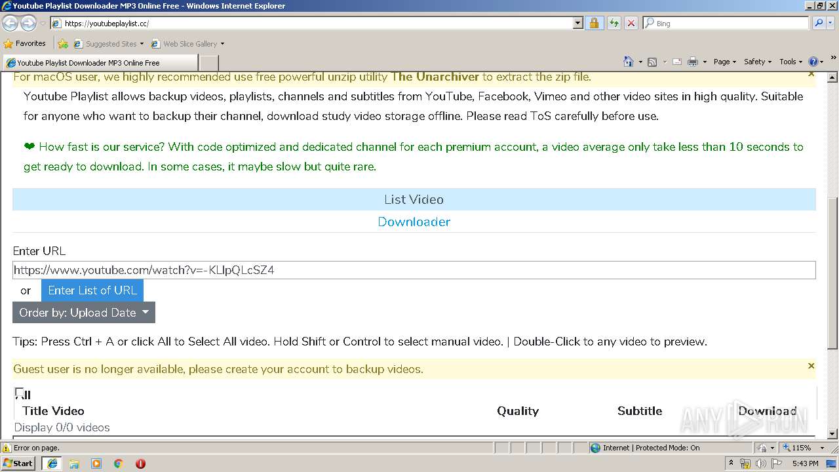Open the Tools menu

tap(790, 62)
